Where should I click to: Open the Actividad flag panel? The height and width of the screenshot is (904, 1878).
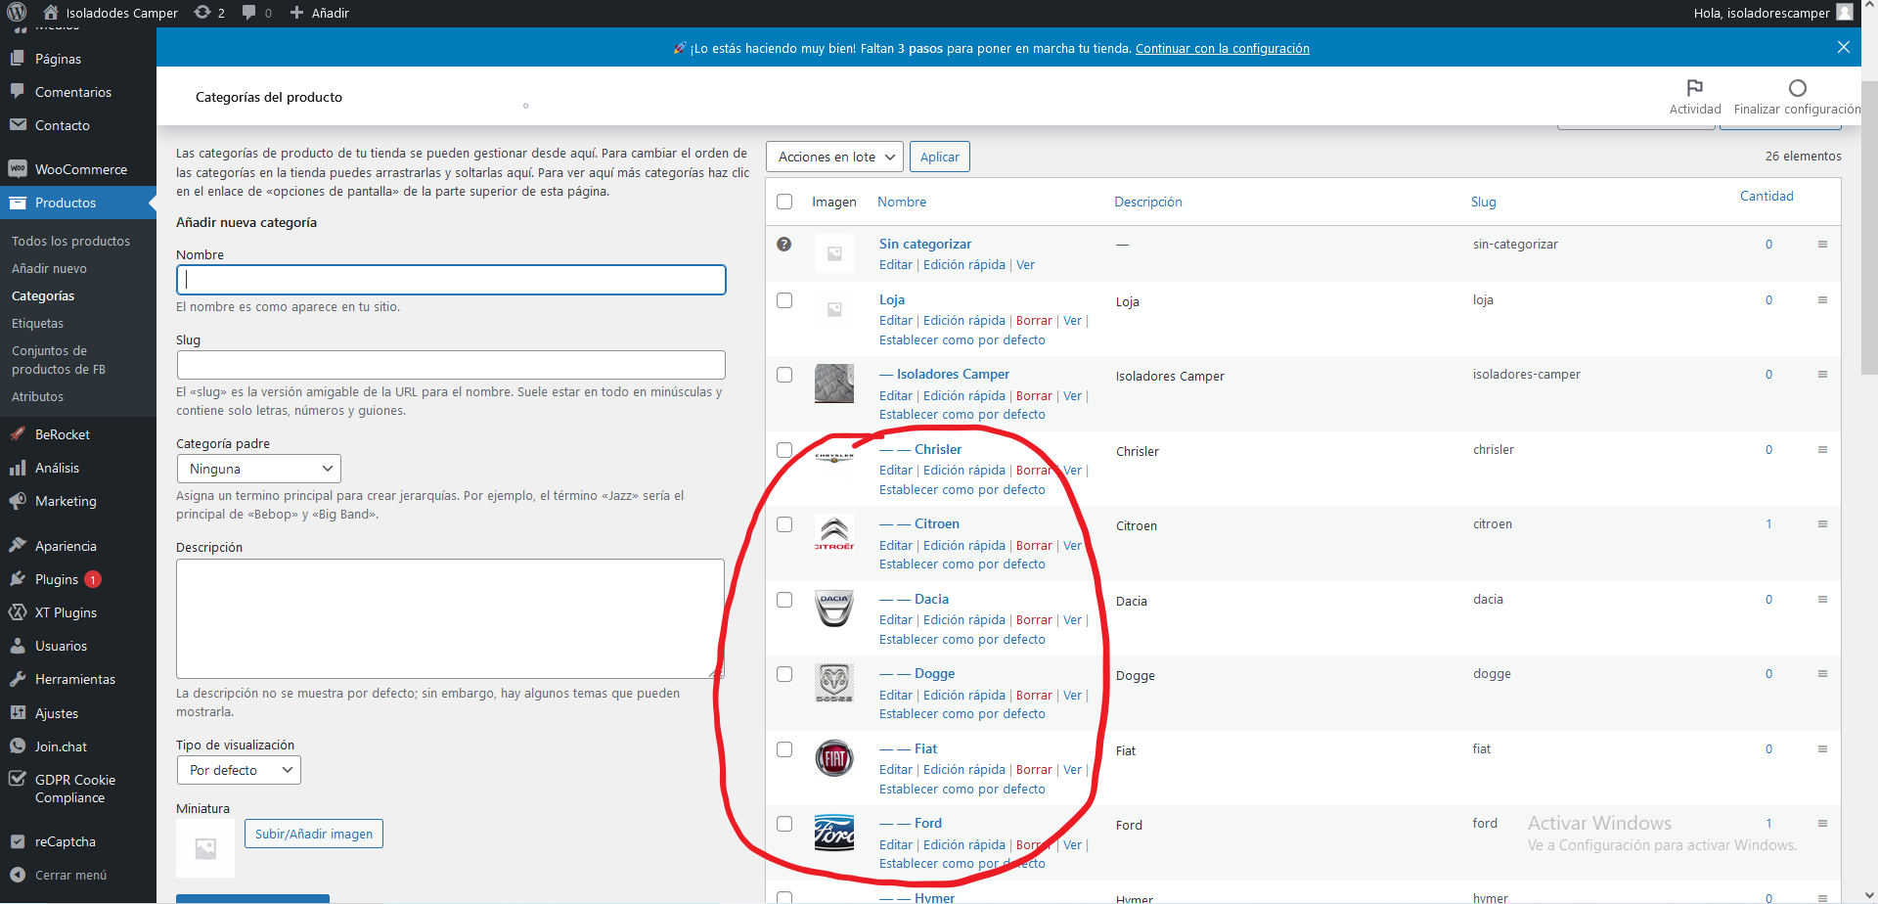1695,97
